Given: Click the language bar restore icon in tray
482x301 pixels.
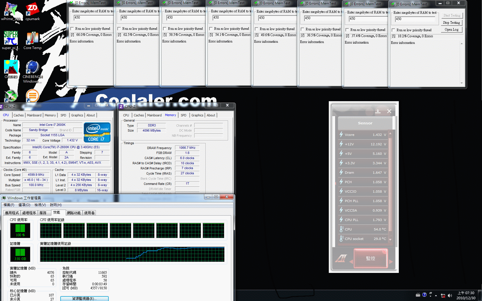Looking at the screenshot, I should tap(430, 293).
